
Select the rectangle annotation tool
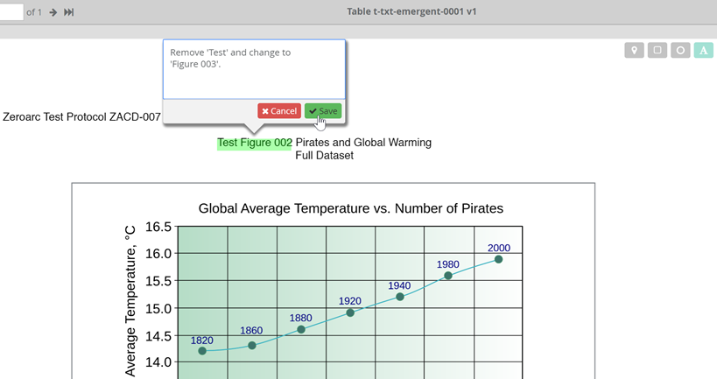click(x=657, y=51)
